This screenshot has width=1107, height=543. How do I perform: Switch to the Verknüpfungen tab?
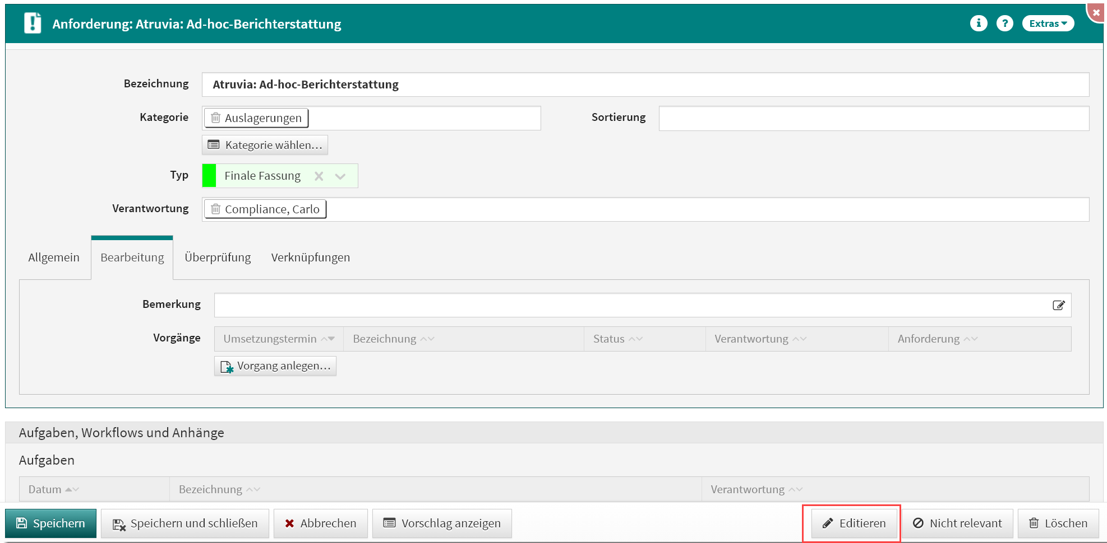pyautogui.click(x=310, y=258)
